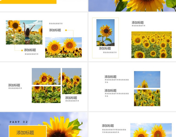This screenshot has width=176, height=137.
Task: Select '双击此处添加文本' left of the three-photo collage
Action: point(15,88)
